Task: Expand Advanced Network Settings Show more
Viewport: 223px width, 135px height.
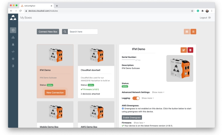Action: coord(158,92)
